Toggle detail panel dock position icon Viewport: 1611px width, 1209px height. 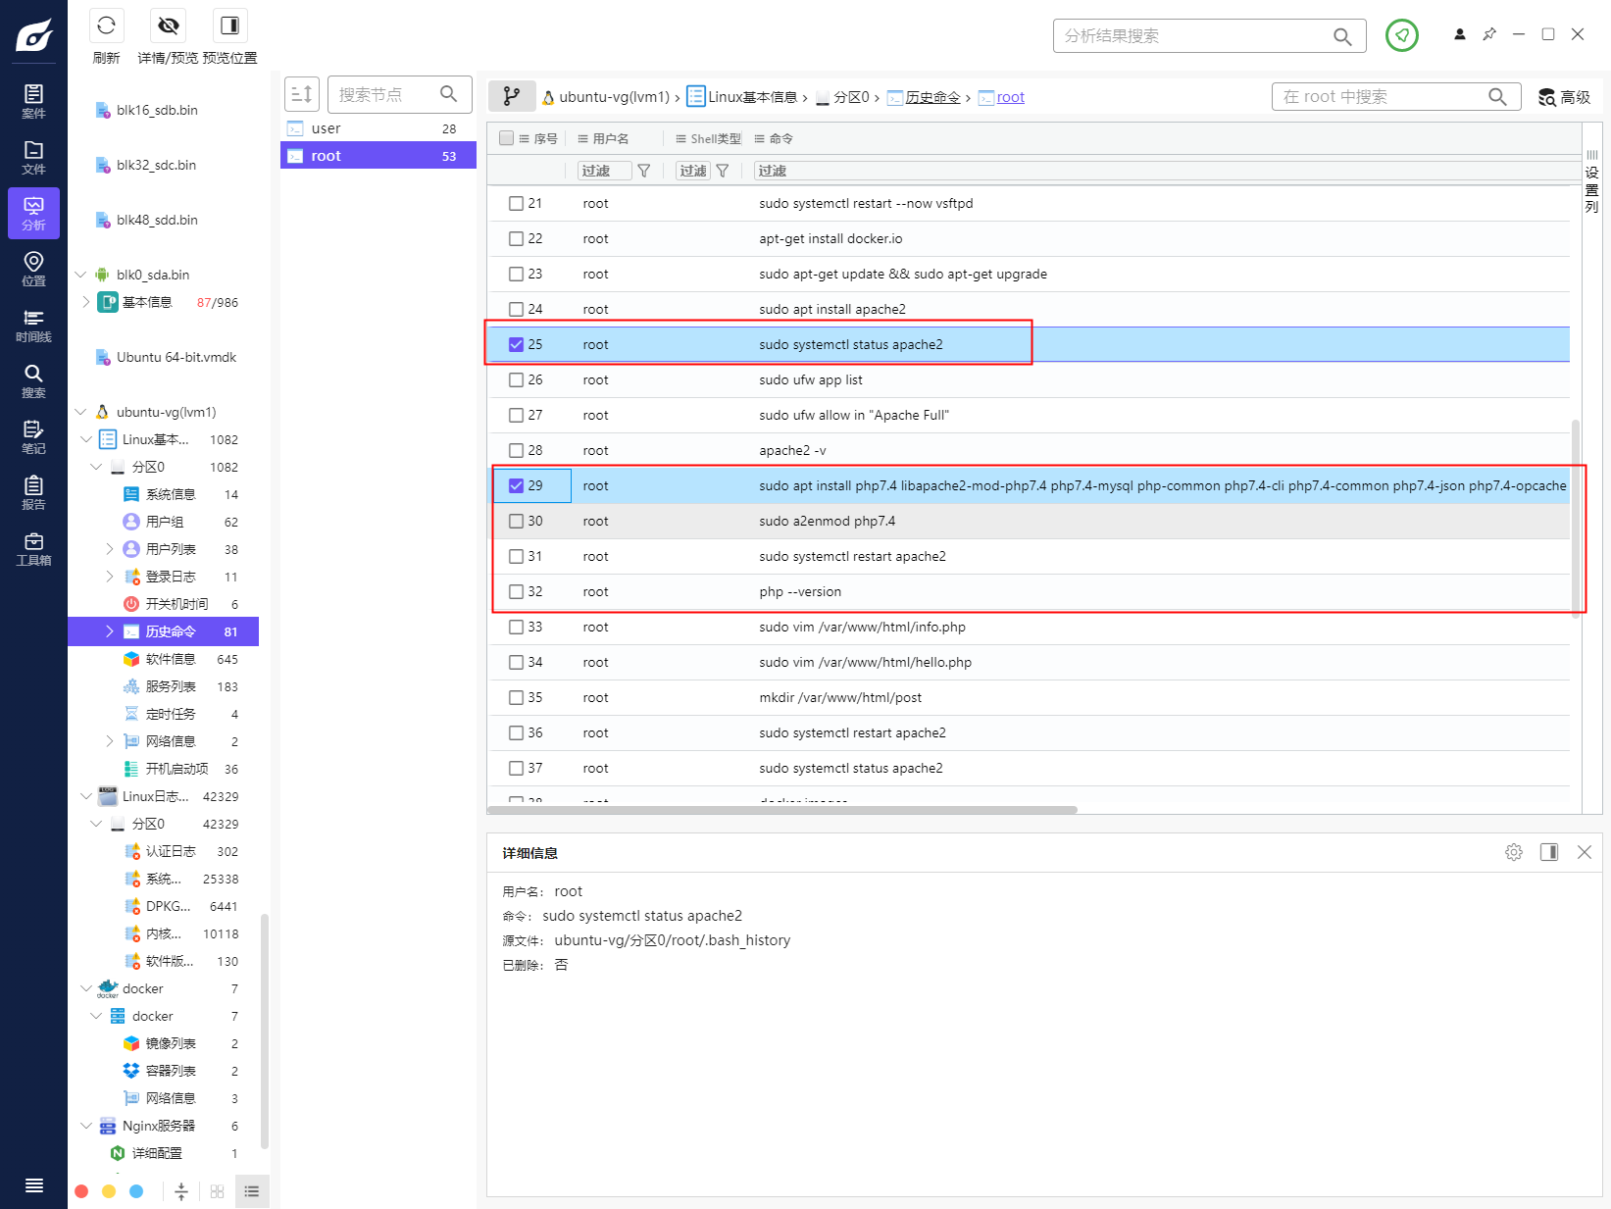pyautogui.click(x=1549, y=852)
